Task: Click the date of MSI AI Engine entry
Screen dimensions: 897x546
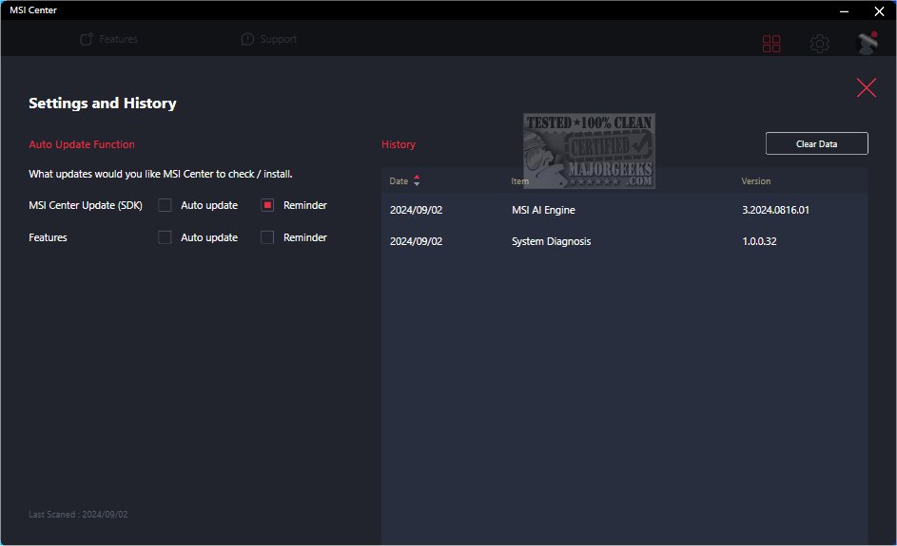Action: coord(416,210)
